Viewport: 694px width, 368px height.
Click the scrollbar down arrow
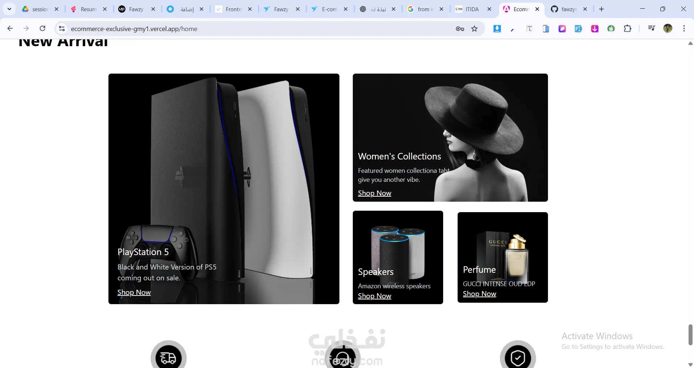(690, 364)
